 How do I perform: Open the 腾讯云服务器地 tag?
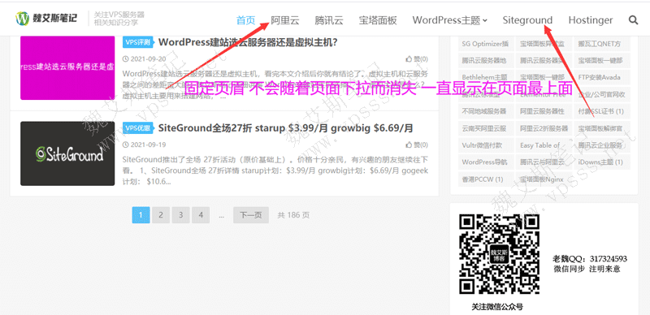485,61
